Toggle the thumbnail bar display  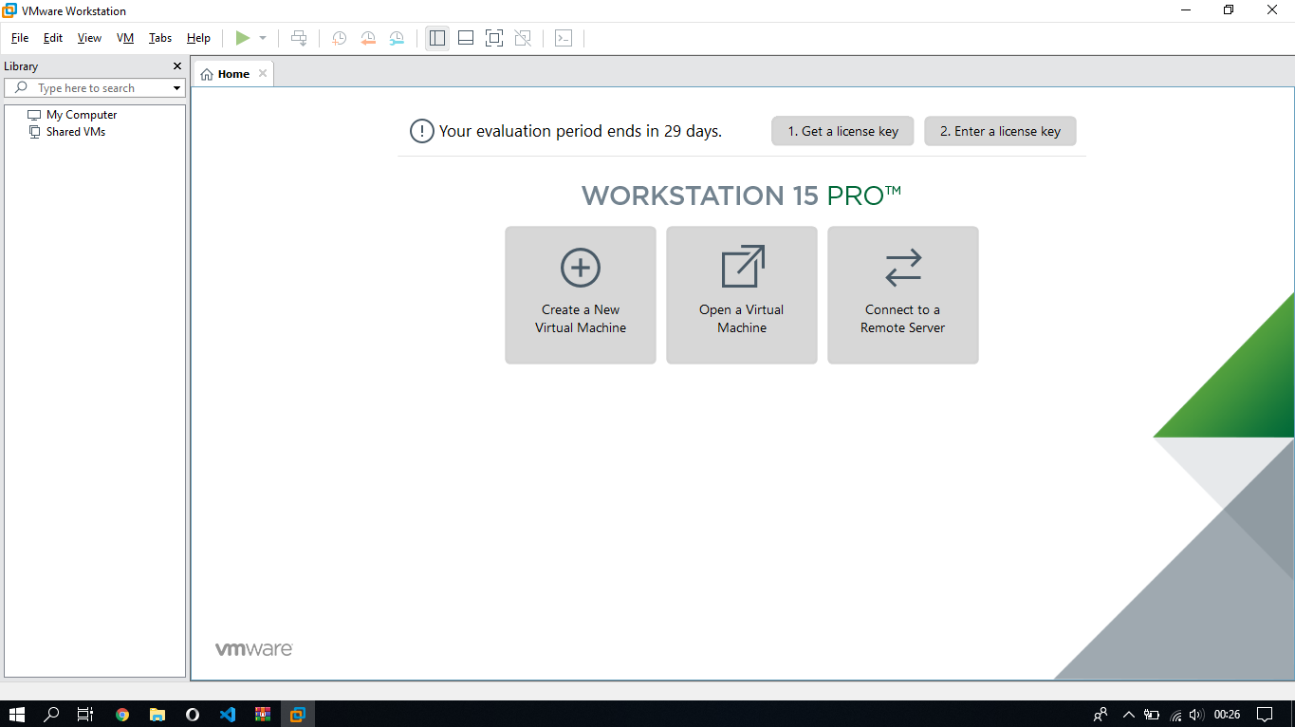[x=466, y=38]
